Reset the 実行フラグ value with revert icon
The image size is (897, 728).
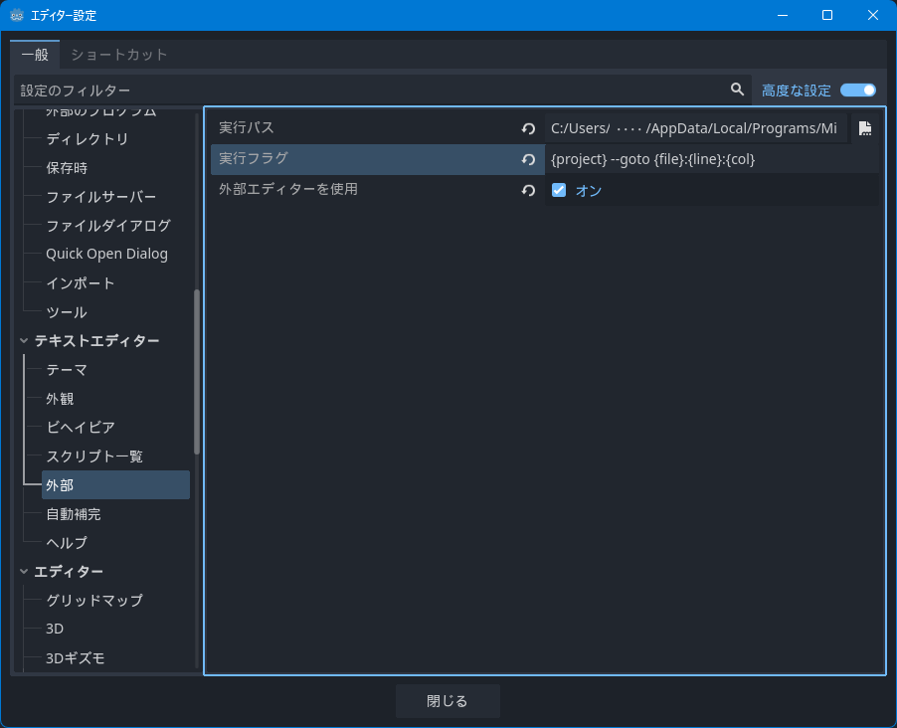tap(528, 160)
